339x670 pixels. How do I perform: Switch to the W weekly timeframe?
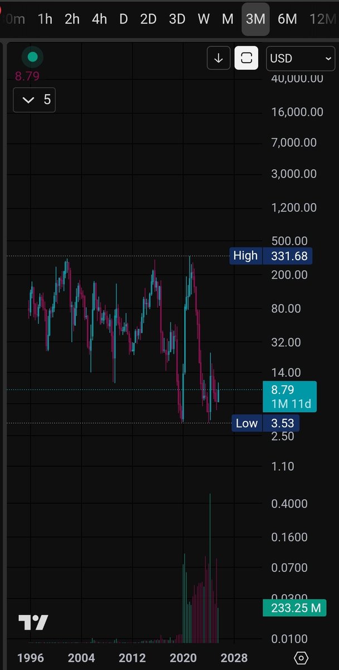(204, 19)
